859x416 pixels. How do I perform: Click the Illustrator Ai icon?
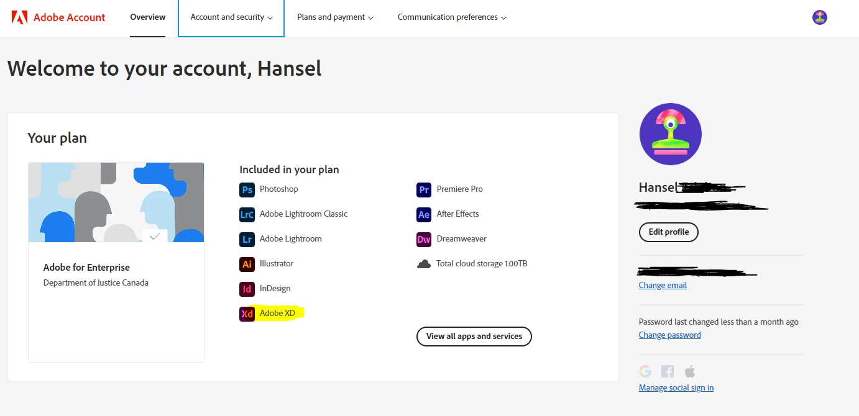[247, 265]
